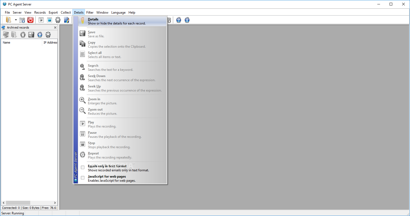Image resolution: width=410 pixels, height=216 pixels.
Task: Click the horizontal scrollbar thumb in records list
Action: (18, 203)
